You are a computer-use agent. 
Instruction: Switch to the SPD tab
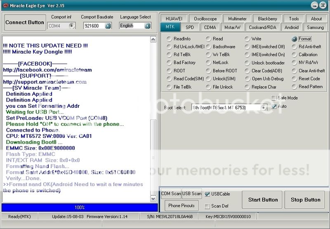190,27
